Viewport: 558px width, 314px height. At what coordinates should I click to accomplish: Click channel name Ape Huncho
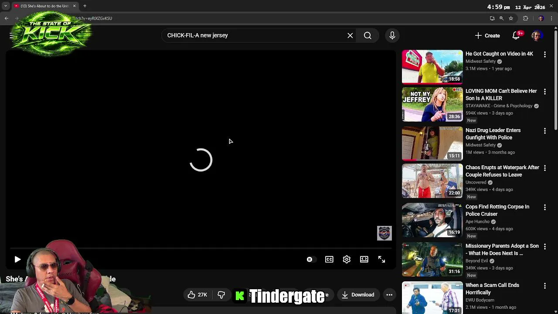tap(477, 222)
